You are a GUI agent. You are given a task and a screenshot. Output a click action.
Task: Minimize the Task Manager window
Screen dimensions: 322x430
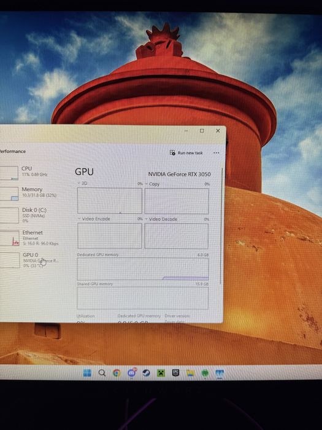coord(186,131)
